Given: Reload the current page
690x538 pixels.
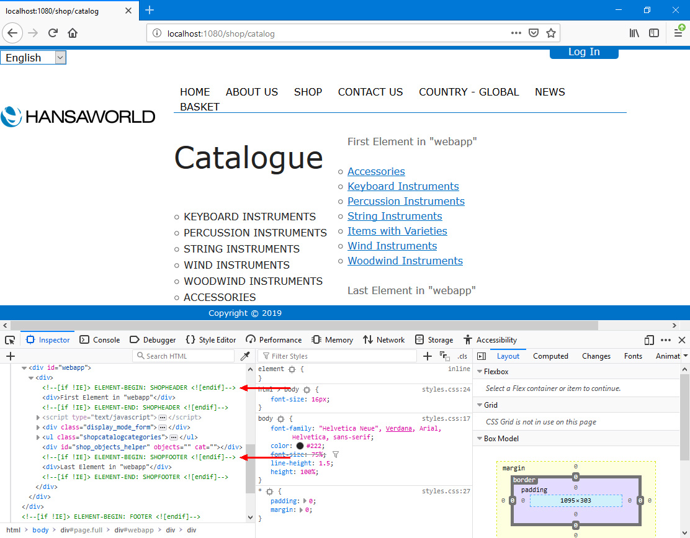Looking at the screenshot, I should 53,33.
